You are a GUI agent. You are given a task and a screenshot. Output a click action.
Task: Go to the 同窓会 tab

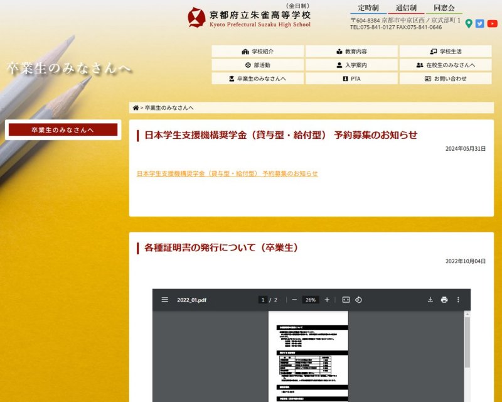click(x=444, y=8)
